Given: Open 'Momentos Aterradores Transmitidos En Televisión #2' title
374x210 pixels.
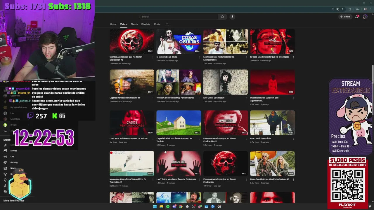Looking at the screenshot, I should coord(128,181).
